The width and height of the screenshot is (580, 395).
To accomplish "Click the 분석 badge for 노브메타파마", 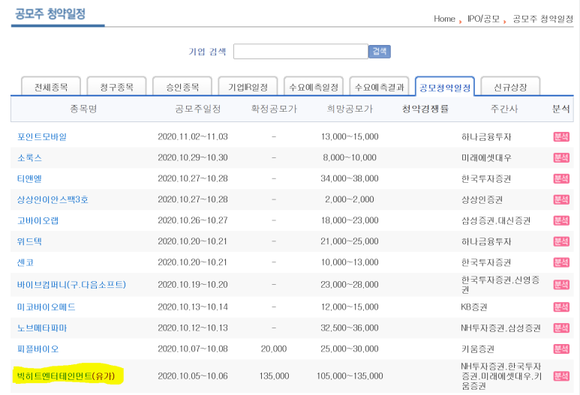I will click(x=561, y=328).
